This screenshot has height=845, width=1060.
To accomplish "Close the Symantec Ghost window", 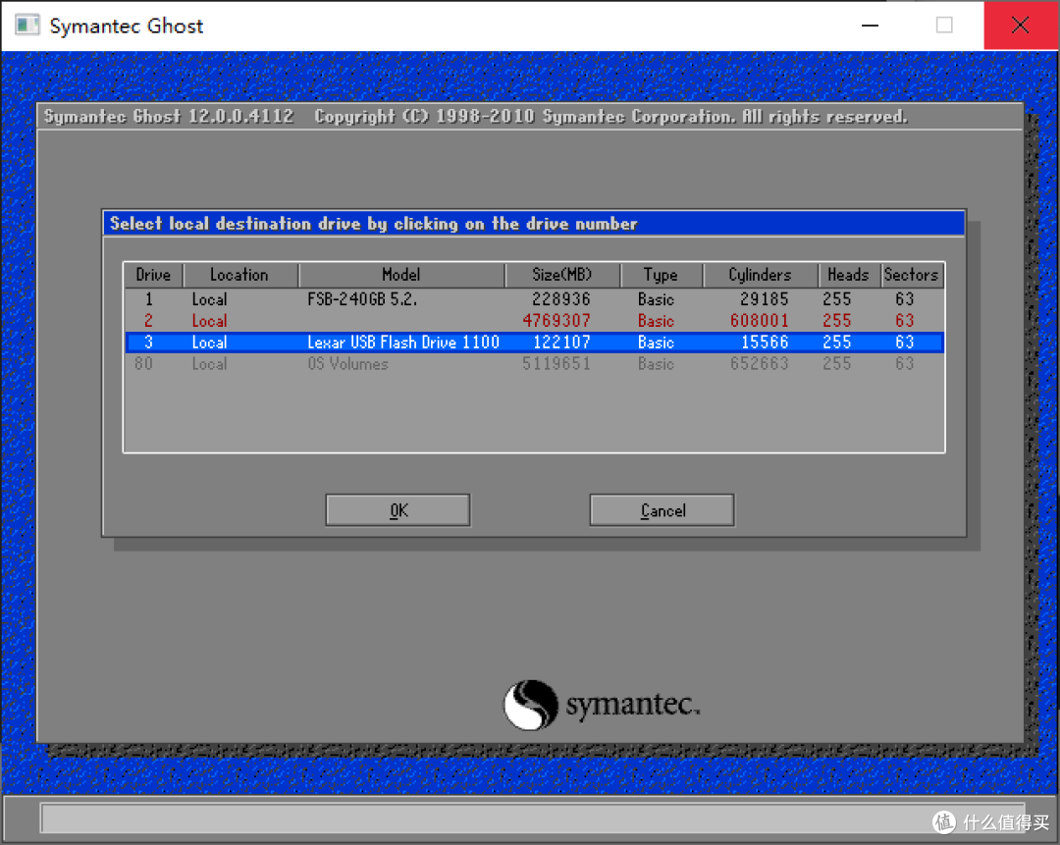I will click(x=1020, y=26).
